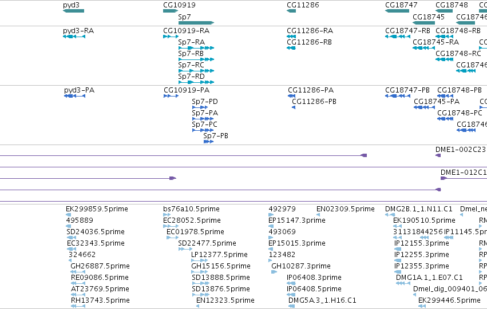The image size is (487, 309).
Task: Click the IP06408.3prime EST
Action: (291, 284)
